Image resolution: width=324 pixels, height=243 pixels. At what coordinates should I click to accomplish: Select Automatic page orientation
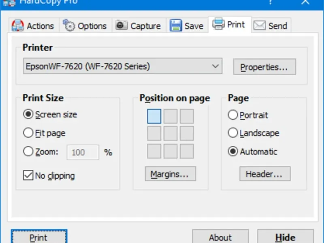pyautogui.click(x=252, y=151)
